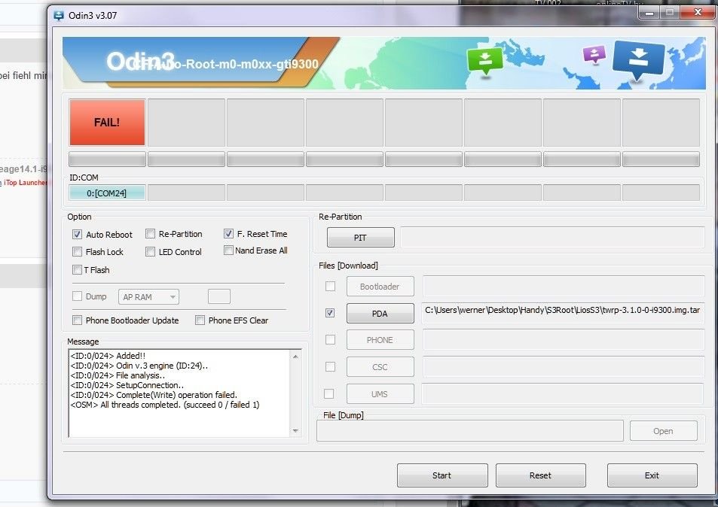The height and width of the screenshot is (507, 718).
Task: Click the PIT file path field
Action: 553,238
